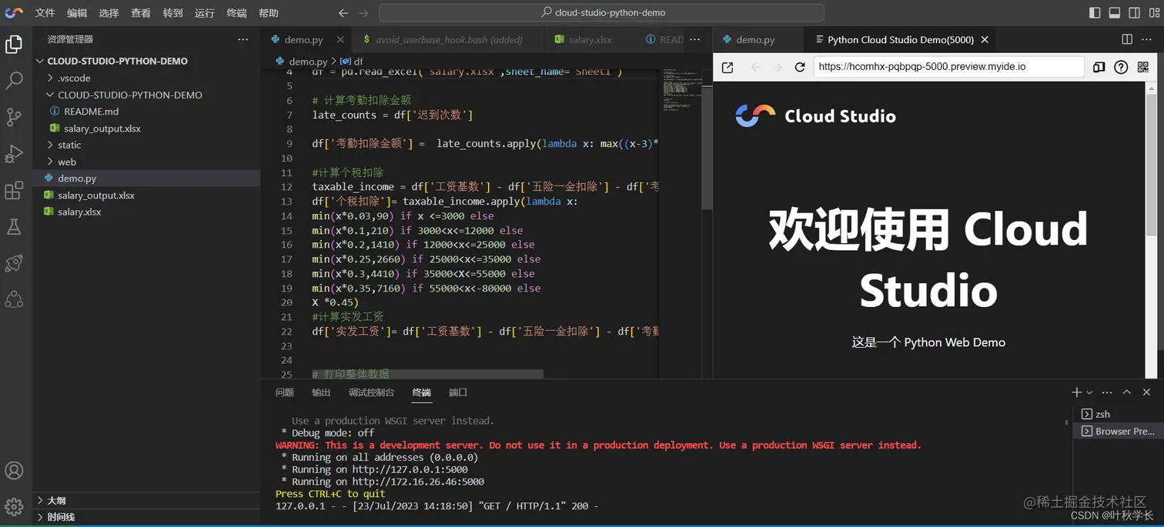
Task: Open terminal panel more actions ellipsis
Action: [x=1107, y=392]
